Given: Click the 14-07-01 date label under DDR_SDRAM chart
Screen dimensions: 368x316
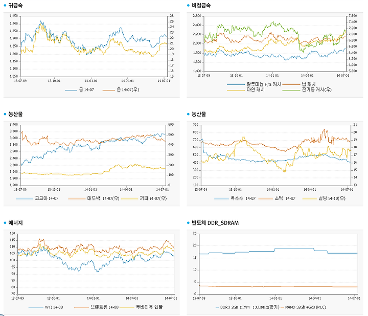Looking at the screenshot, I should 354,298.
